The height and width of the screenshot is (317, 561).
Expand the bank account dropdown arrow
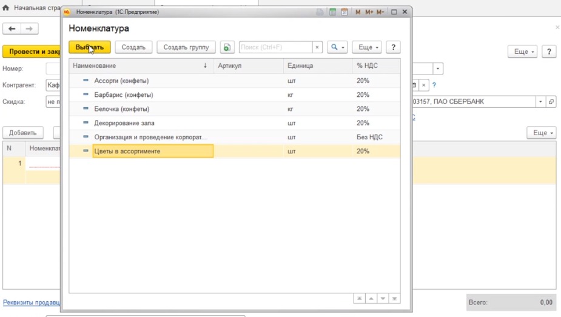[540, 102]
